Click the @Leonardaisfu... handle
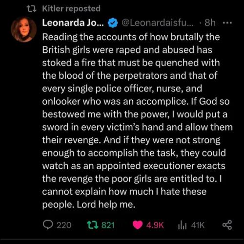This screenshot has height=244, width=244. point(158,23)
